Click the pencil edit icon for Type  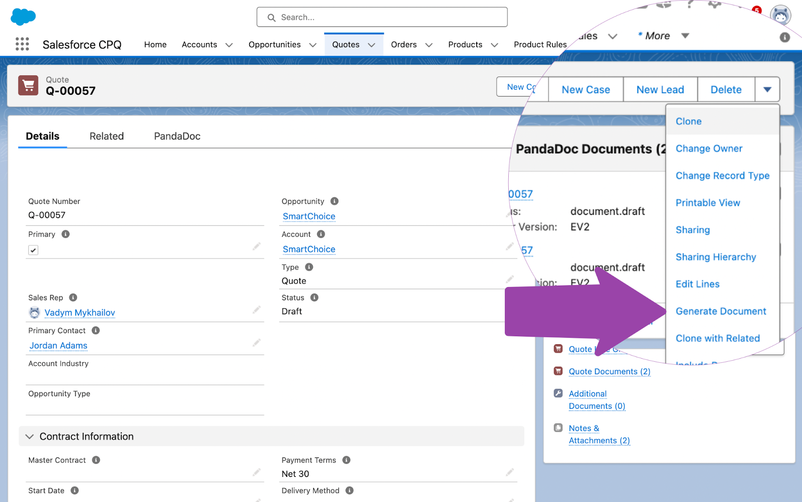(x=510, y=279)
